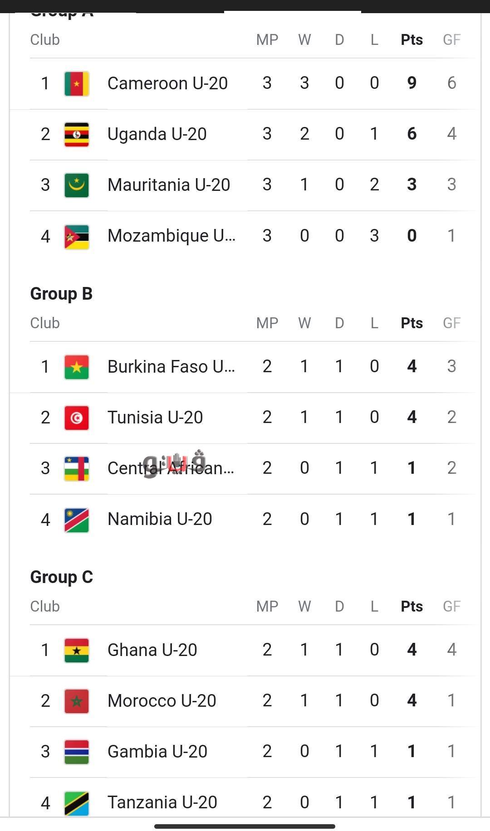This screenshot has height=831, width=490.
Task: Click the Pts column header in Group B
Action: click(412, 323)
